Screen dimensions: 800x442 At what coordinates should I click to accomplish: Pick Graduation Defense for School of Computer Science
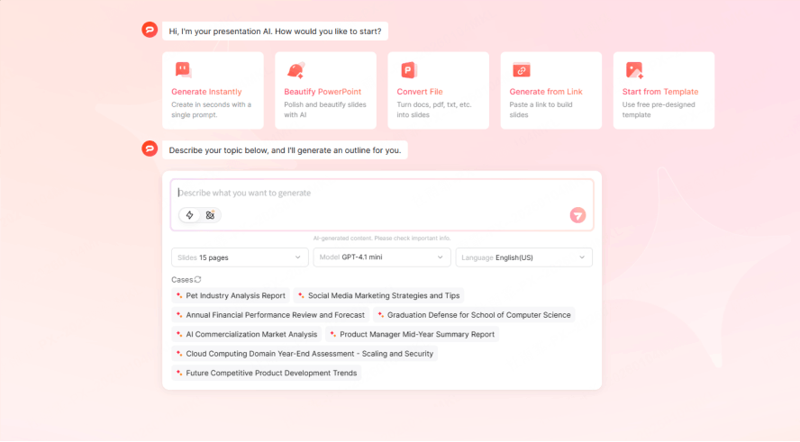pos(474,315)
